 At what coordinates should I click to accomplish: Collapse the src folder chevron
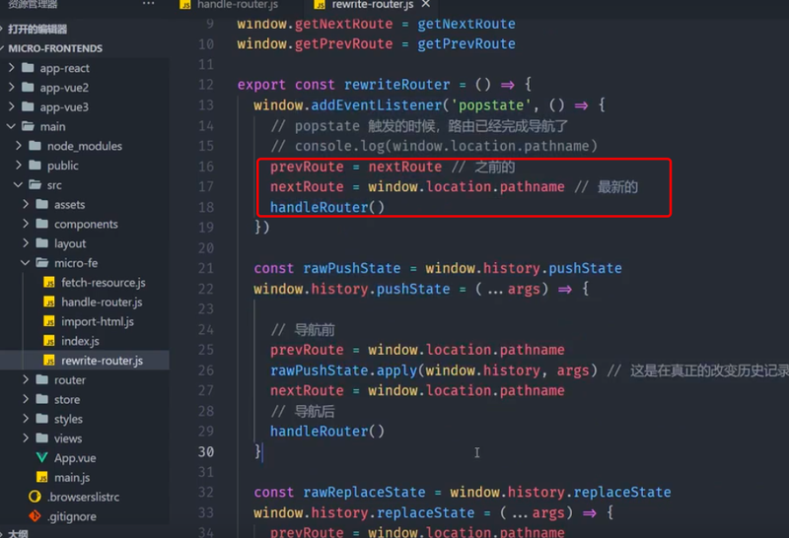(x=19, y=184)
